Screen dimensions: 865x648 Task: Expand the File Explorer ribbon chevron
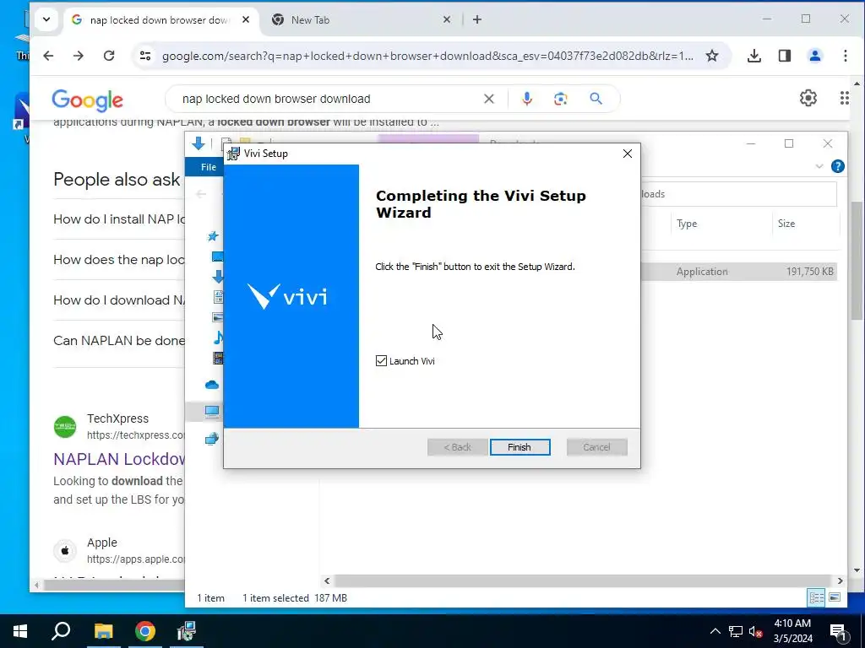point(819,166)
